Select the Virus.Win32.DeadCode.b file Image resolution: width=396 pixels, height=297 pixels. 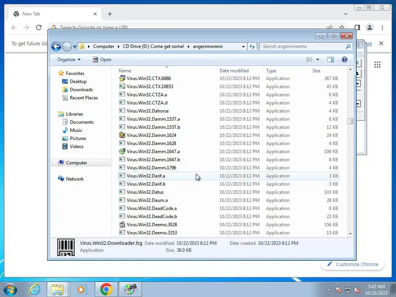[x=228, y=217]
